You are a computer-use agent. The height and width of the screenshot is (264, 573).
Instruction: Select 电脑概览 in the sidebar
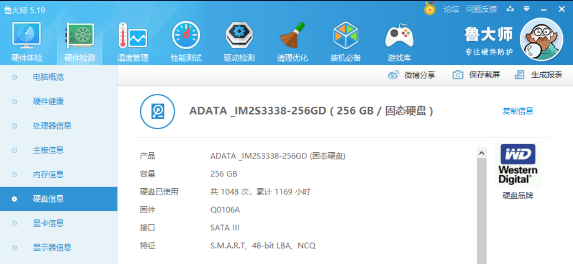[58, 77]
